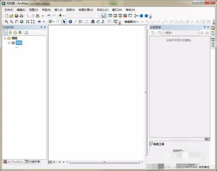217x171 pixels.
Task: Toggle the highlighted layer's visibility checkbox
Action: 13,43
